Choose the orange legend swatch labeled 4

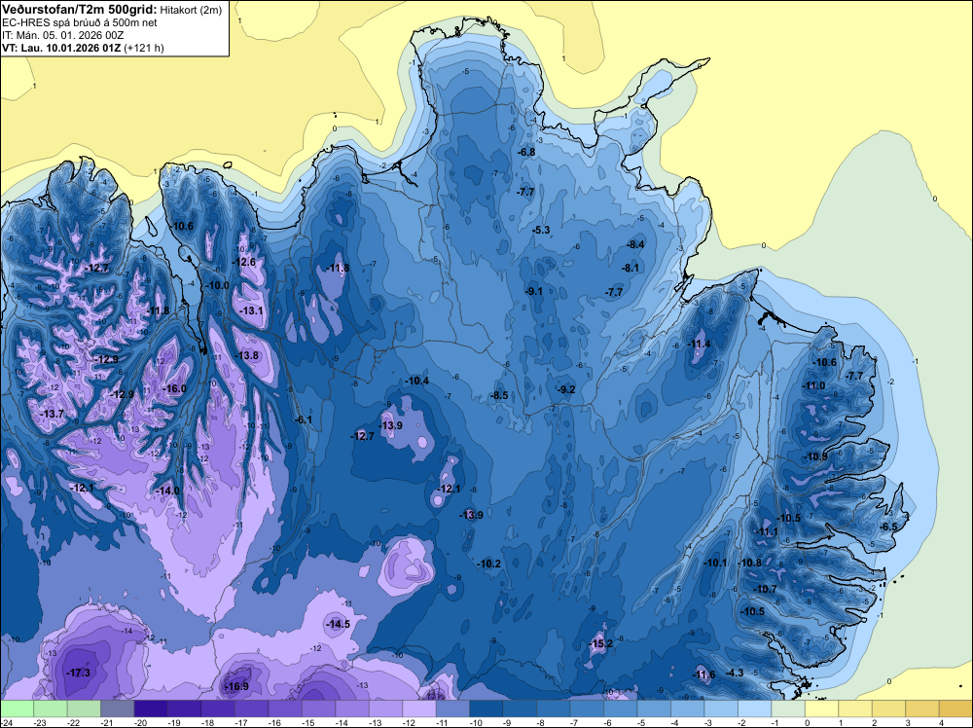pos(955,709)
